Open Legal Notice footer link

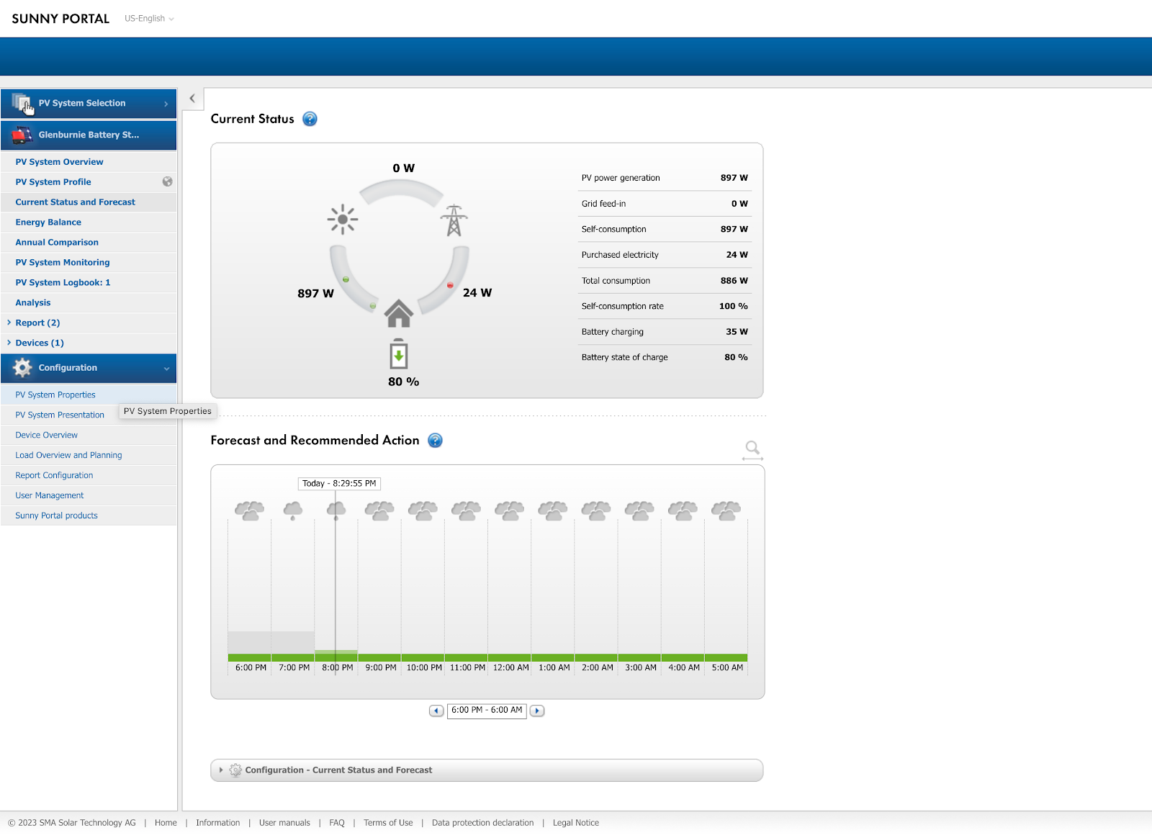(576, 823)
